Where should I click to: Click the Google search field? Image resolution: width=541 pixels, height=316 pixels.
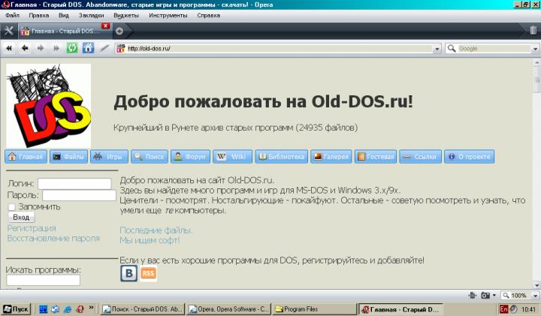tap(494, 49)
